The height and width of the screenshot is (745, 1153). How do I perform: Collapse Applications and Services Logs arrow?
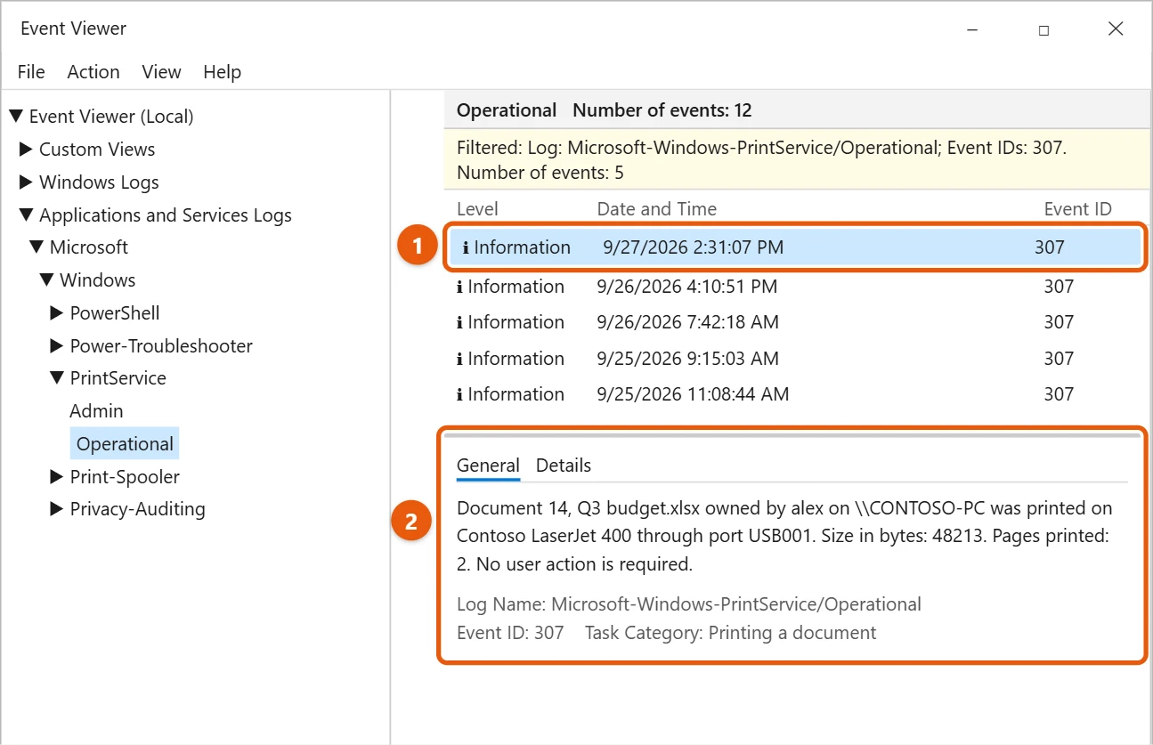(x=27, y=215)
